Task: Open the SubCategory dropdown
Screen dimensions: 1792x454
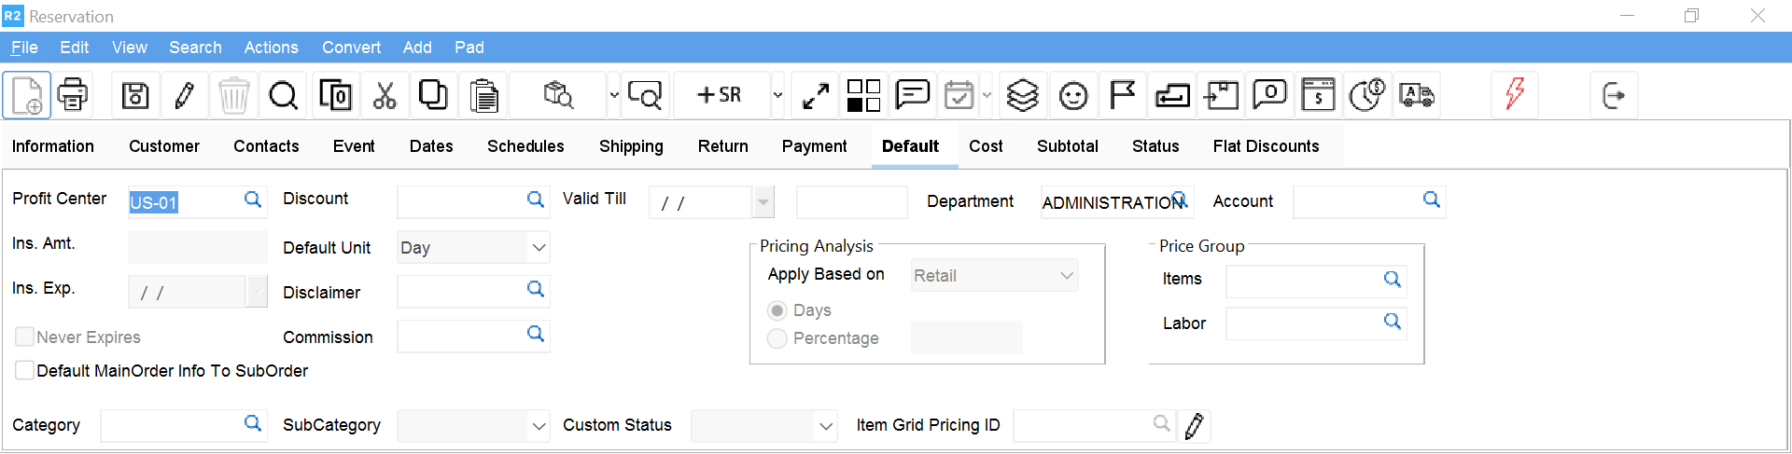Action: pos(539,426)
